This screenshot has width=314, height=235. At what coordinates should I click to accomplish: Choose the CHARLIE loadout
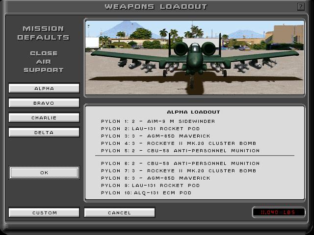[x=44, y=117]
